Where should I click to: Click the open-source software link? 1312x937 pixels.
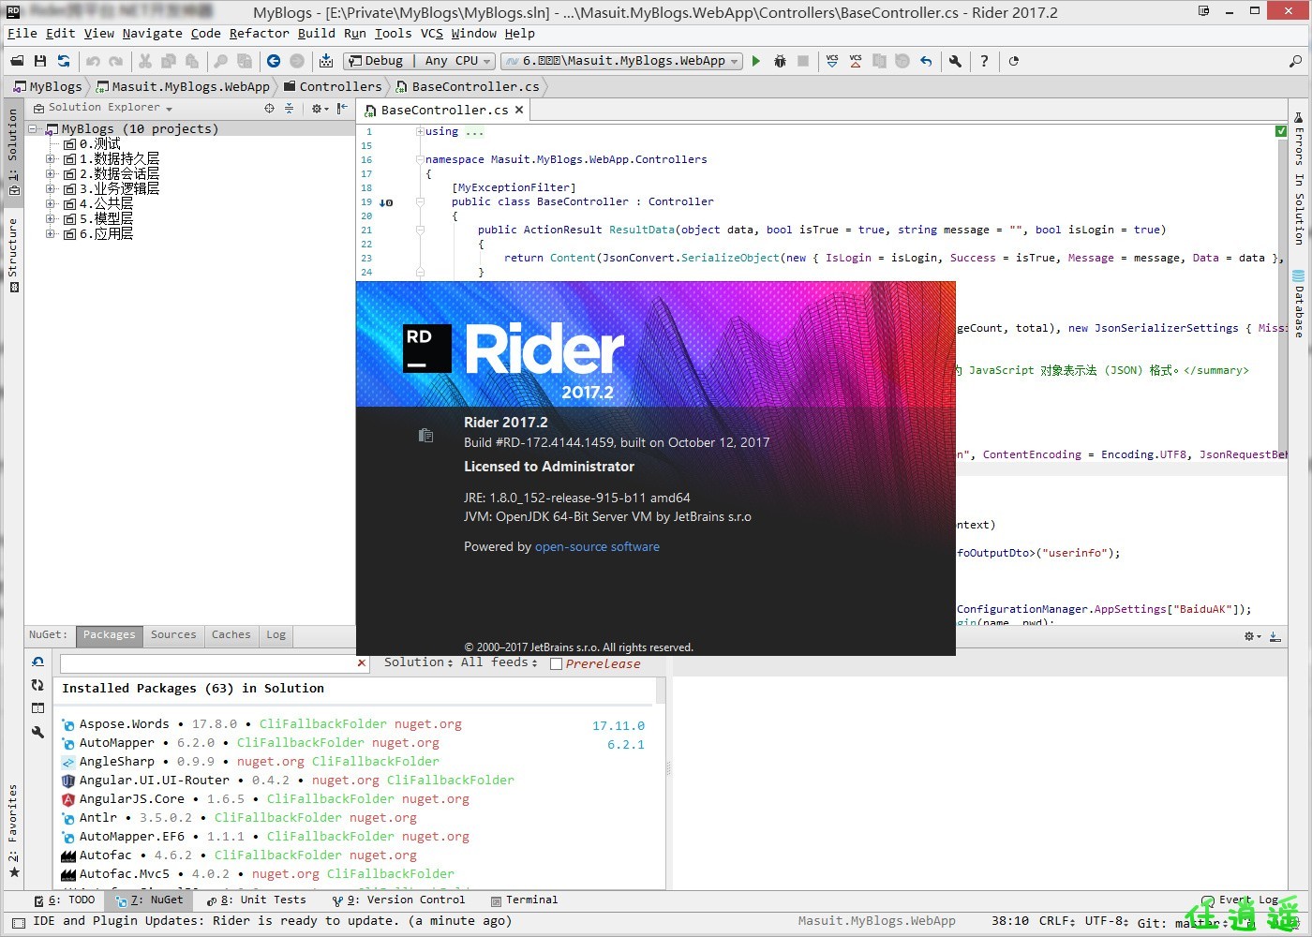[597, 547]
